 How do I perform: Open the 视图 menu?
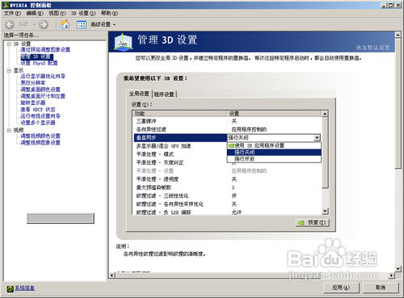(57, 13)
